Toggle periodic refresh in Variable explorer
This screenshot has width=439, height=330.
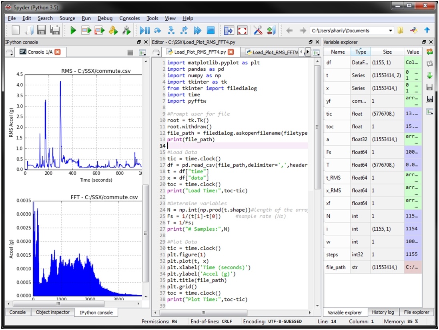pyautogui.click(x=430, y=63)
